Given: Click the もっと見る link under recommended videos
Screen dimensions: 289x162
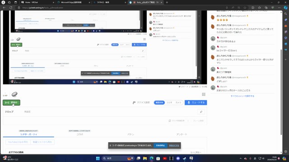Looking at the screenshot, I should 196,152.
